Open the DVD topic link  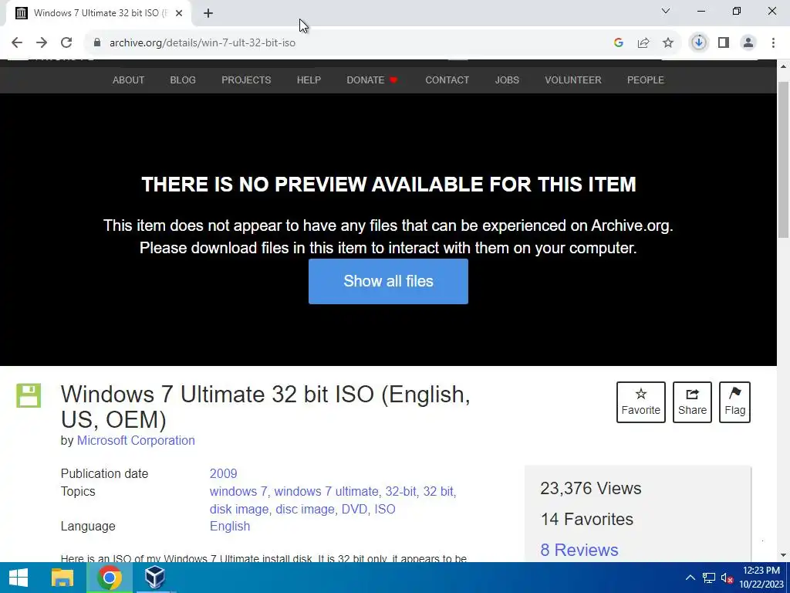(354, 510)
